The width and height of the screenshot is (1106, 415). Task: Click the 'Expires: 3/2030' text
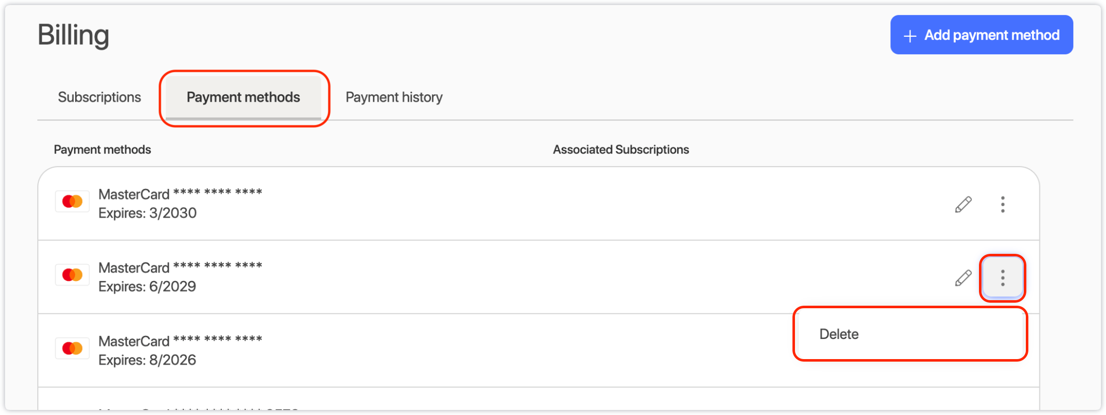147,213
